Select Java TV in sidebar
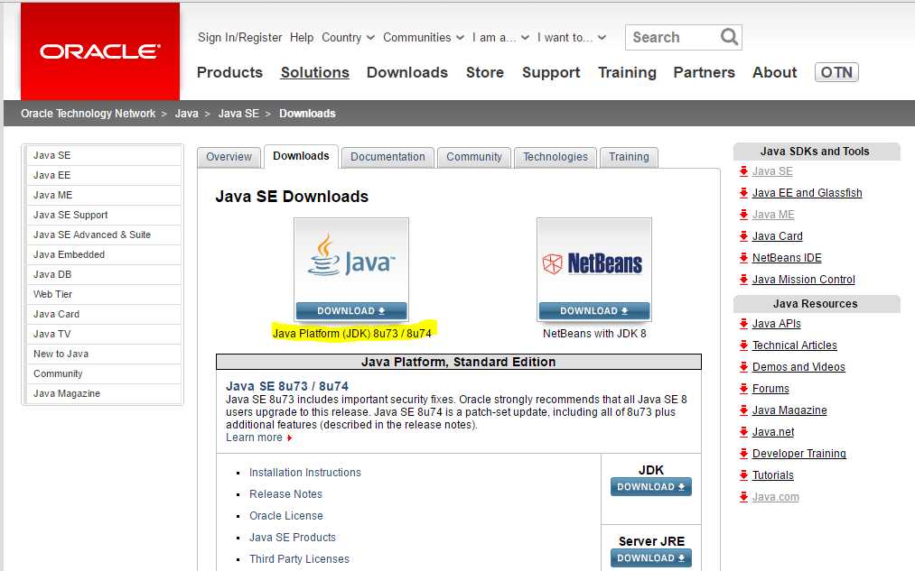915x571 pixels. 104,334
